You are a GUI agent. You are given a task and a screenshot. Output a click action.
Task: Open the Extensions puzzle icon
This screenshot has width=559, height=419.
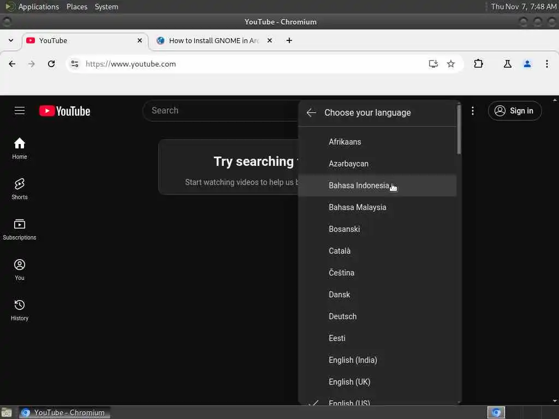(x=478, y=64)
